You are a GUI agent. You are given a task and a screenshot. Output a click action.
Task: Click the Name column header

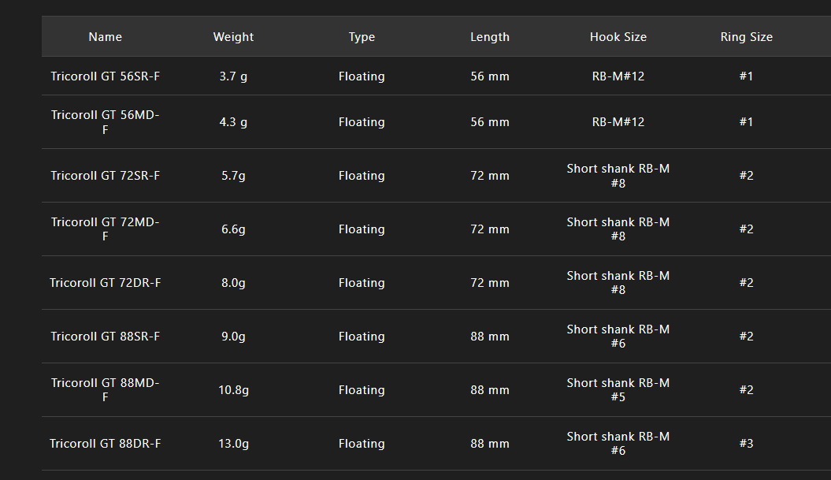[x=105, y=36]
